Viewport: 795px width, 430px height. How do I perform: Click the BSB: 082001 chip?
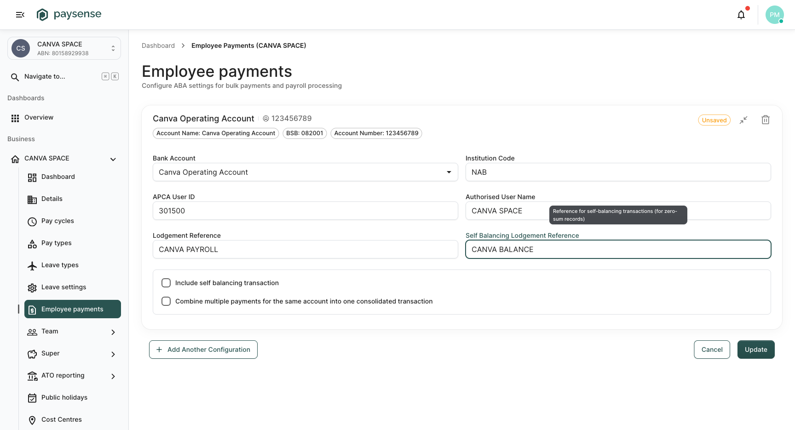305,133
